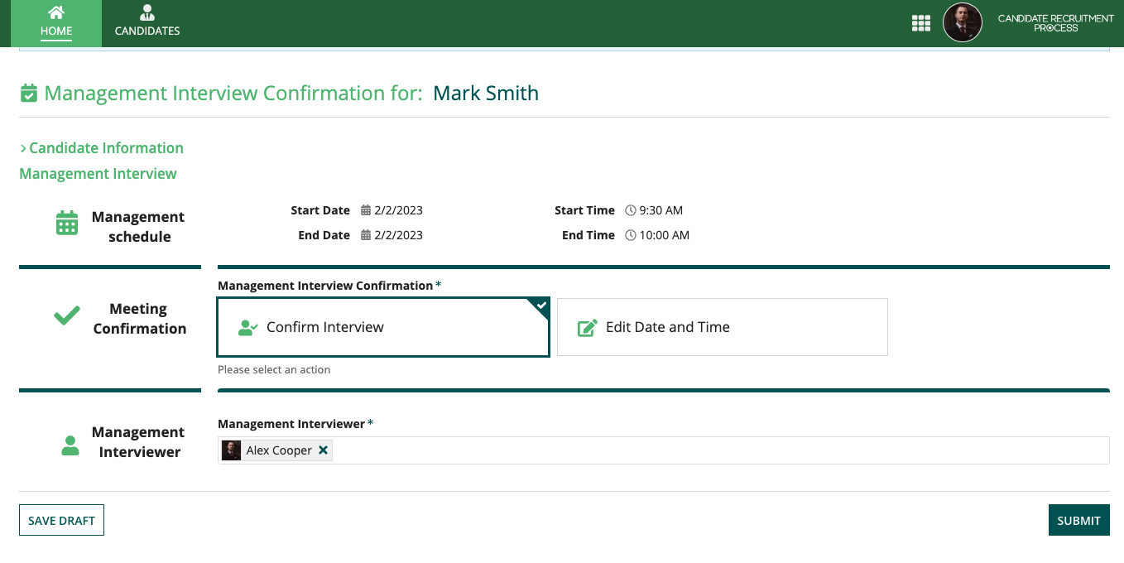Click the Start Date calendar icon
1124x563 pixels.
[x=366, y=210]
